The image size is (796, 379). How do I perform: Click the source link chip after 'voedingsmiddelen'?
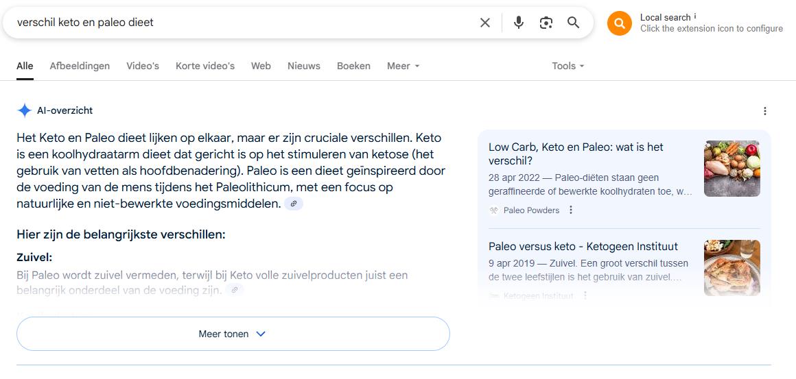click(294, 204)
